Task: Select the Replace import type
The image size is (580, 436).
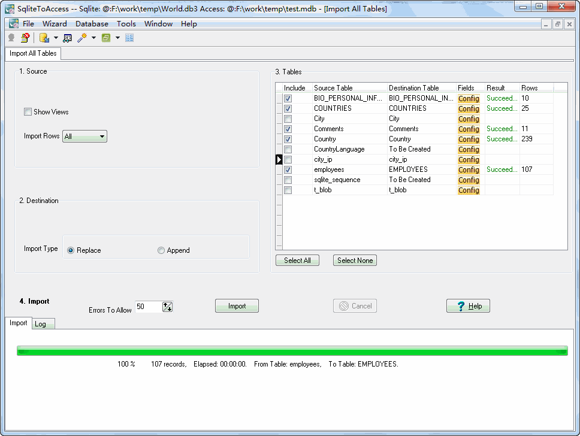Action: [x=71, y=250]
